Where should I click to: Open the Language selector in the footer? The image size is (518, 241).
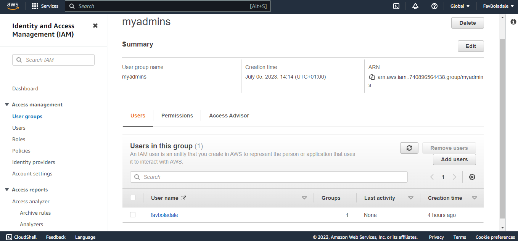click(85, 237)
